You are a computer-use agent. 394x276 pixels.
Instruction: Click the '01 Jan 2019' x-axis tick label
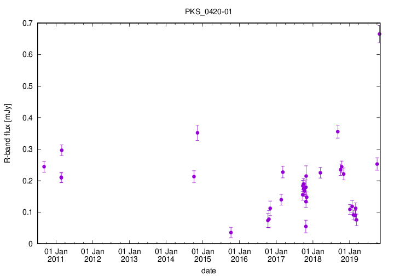pos(349,255)
